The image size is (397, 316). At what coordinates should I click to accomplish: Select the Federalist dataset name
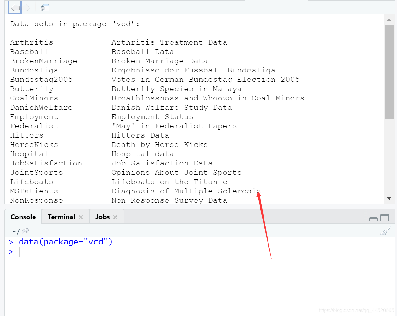point(34,126)
